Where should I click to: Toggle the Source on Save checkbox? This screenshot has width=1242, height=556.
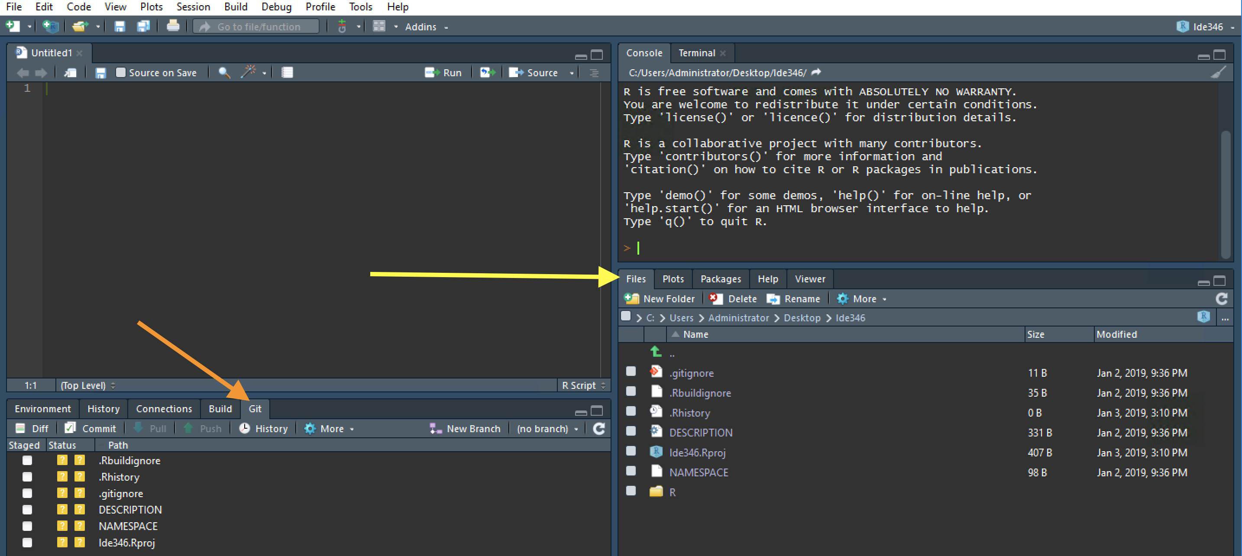click(120, 72)
